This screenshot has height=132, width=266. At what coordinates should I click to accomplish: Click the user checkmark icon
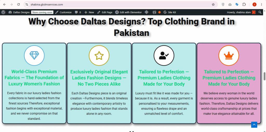point(164,55)
